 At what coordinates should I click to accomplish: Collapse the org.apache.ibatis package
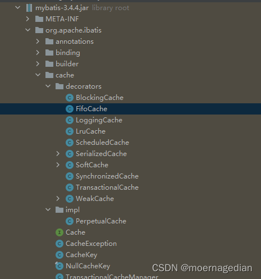click(x=28, y=30)
